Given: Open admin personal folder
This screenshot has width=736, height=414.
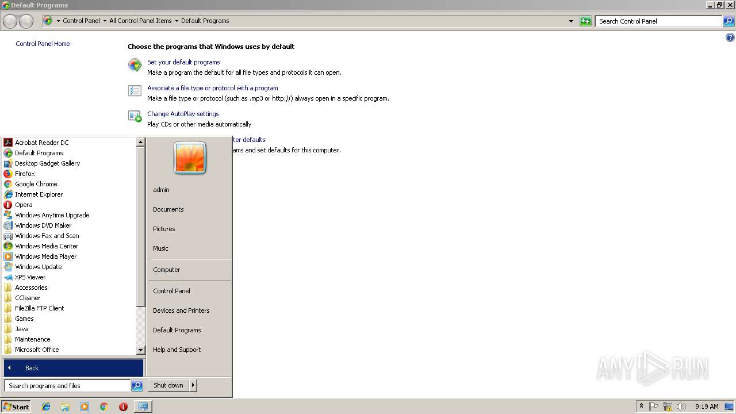Looking at the screenshot, I should pyautogui.click(x=161, y=190).
